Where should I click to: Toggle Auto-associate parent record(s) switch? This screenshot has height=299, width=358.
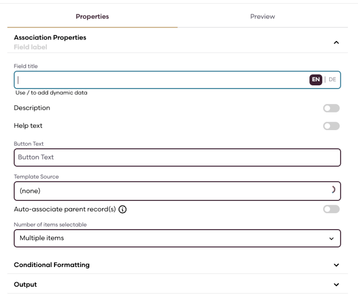click(x=331, y=209)
